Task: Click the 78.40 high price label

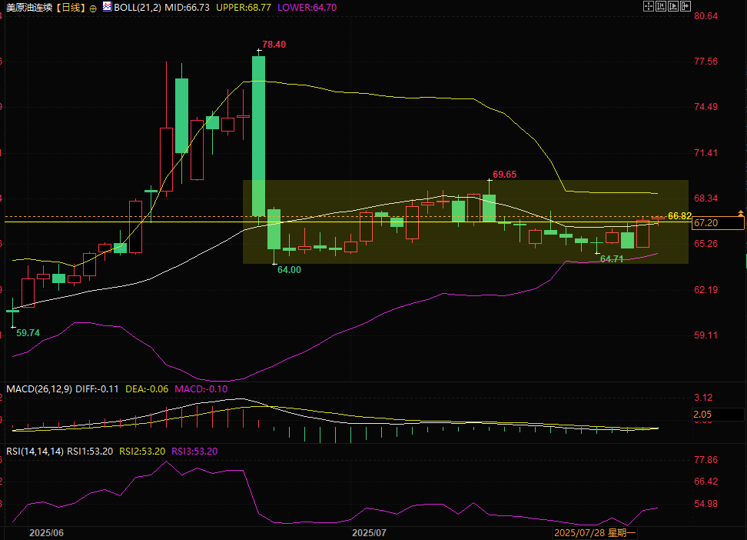Action: pyautogui.click(x=274, y=45)
